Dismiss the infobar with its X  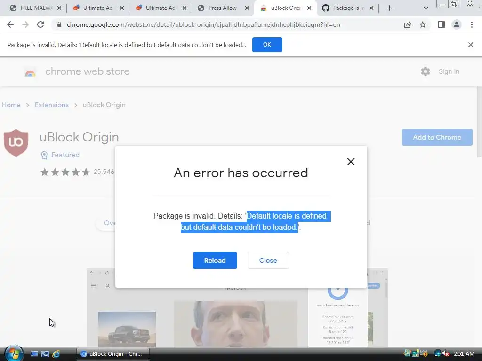(x=470, y=45)
